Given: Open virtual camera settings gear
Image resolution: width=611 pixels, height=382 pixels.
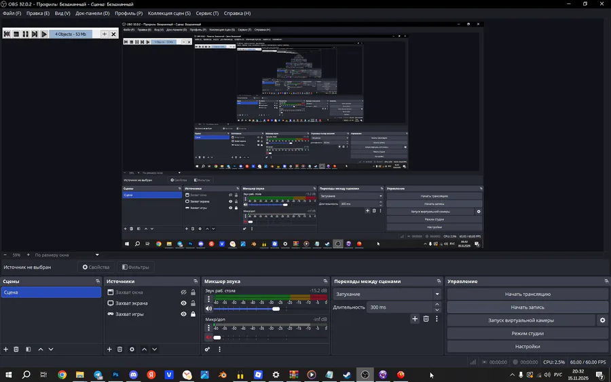Looking at the screenshot, I should point(602,320).
